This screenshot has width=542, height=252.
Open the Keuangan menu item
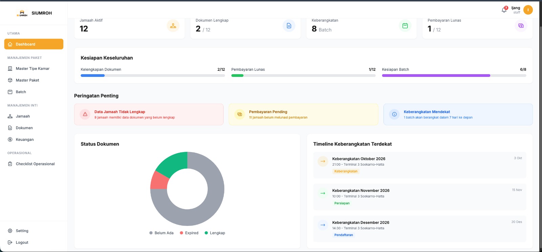coord(34,140)
